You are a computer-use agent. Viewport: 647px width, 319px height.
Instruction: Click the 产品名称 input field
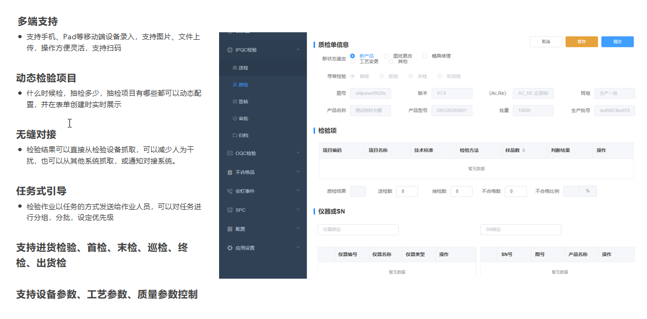(x=370, y=111)
